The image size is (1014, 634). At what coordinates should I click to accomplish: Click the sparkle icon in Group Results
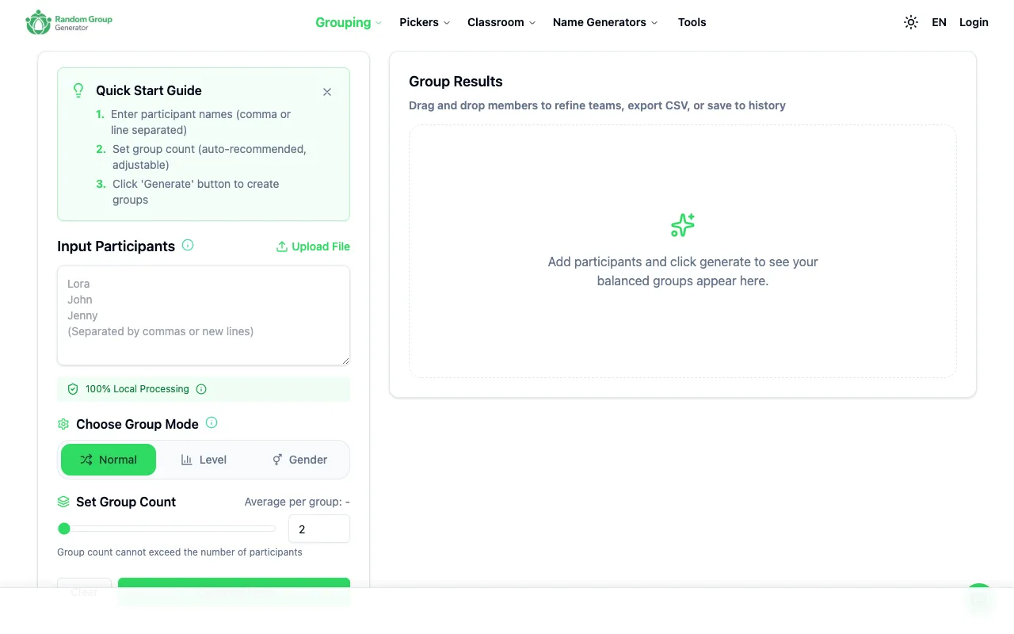coord(683,225)
